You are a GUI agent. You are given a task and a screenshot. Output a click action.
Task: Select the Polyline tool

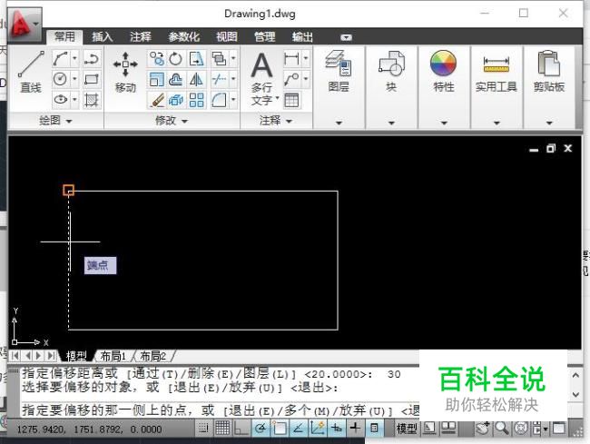pos(92,58)
